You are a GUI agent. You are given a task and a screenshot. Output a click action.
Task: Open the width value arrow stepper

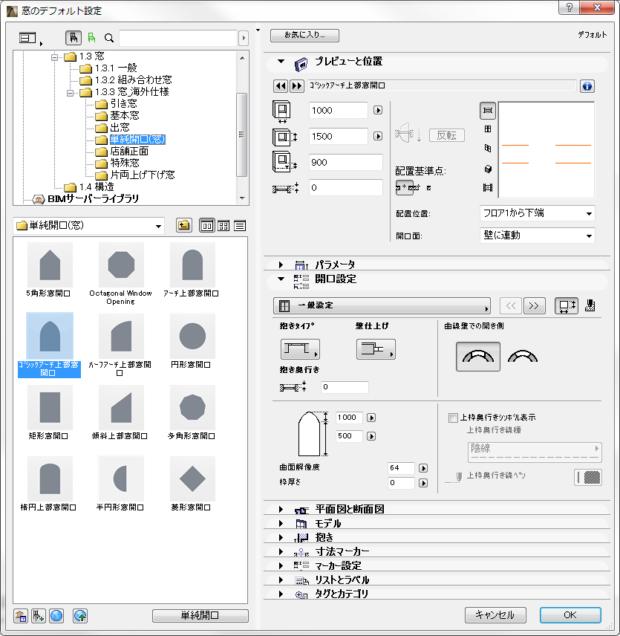click(x=378, y=110)
